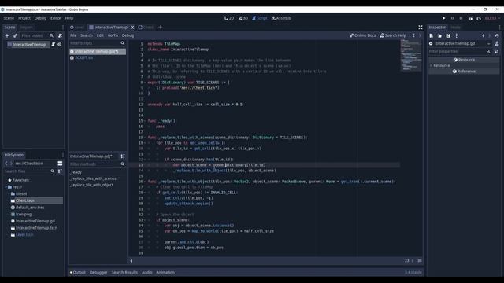This screenshot has height=283, width=504.
Task: Go to previous script edit location
Action: coord(413,35)
